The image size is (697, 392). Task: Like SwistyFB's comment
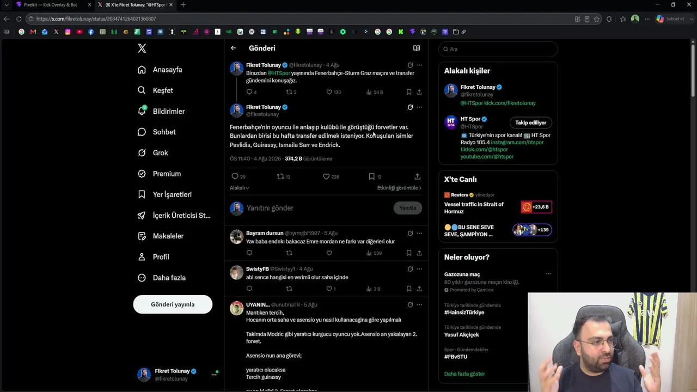(x=329, y=289)
